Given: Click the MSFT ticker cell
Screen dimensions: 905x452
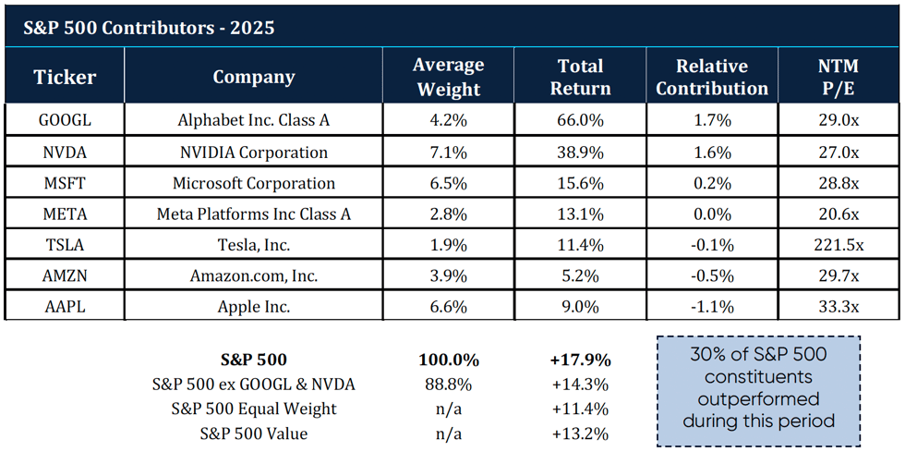Looking at the screenshot, I should click(x=65, y=183).
